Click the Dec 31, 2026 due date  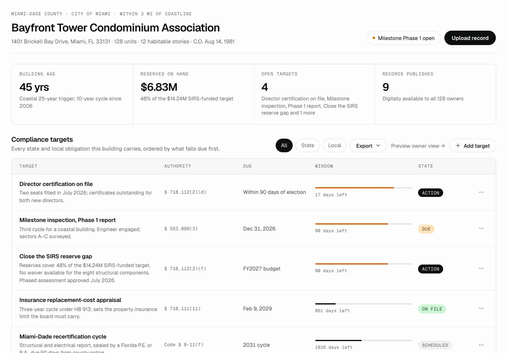(259, 229)
